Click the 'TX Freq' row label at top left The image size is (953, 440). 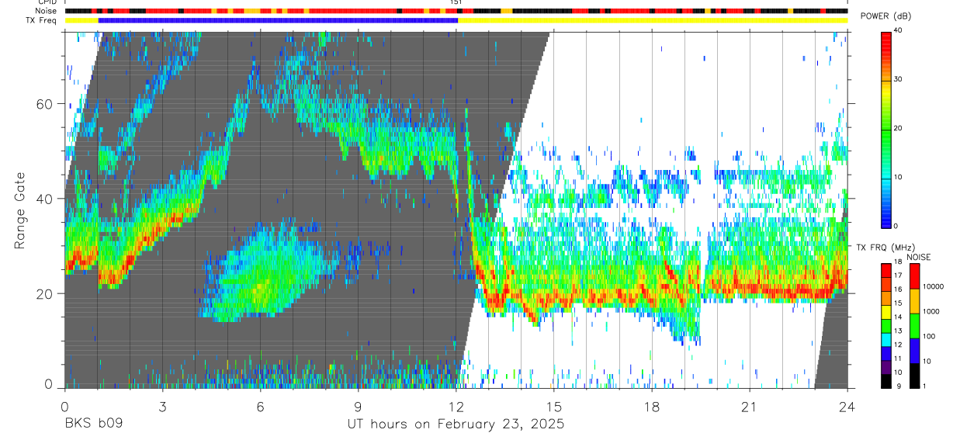(x=43, y=20)
